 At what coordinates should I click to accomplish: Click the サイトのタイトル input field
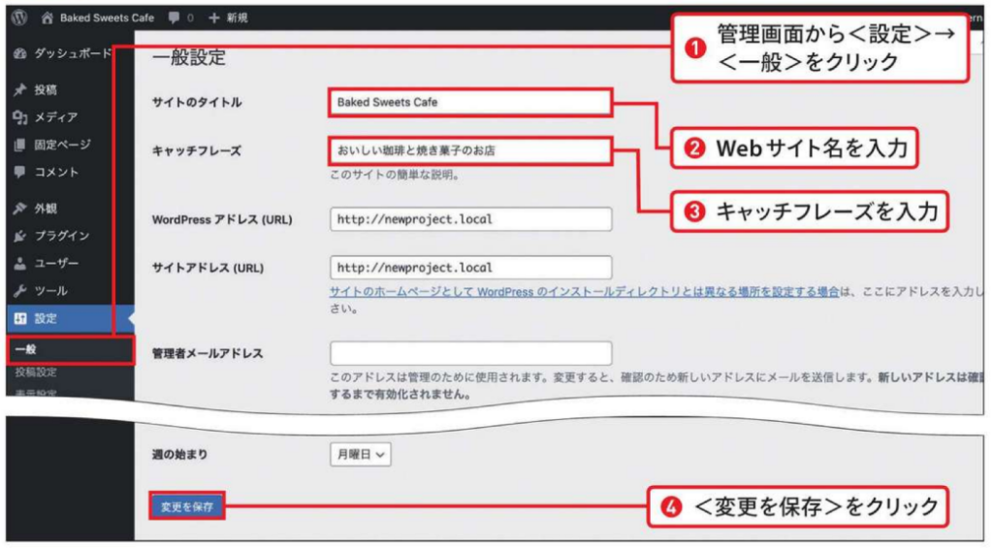(470, 101)
